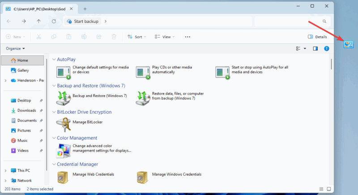Select the God Mode folder tab
Screen dimensions: 358x195
[39, 9]
